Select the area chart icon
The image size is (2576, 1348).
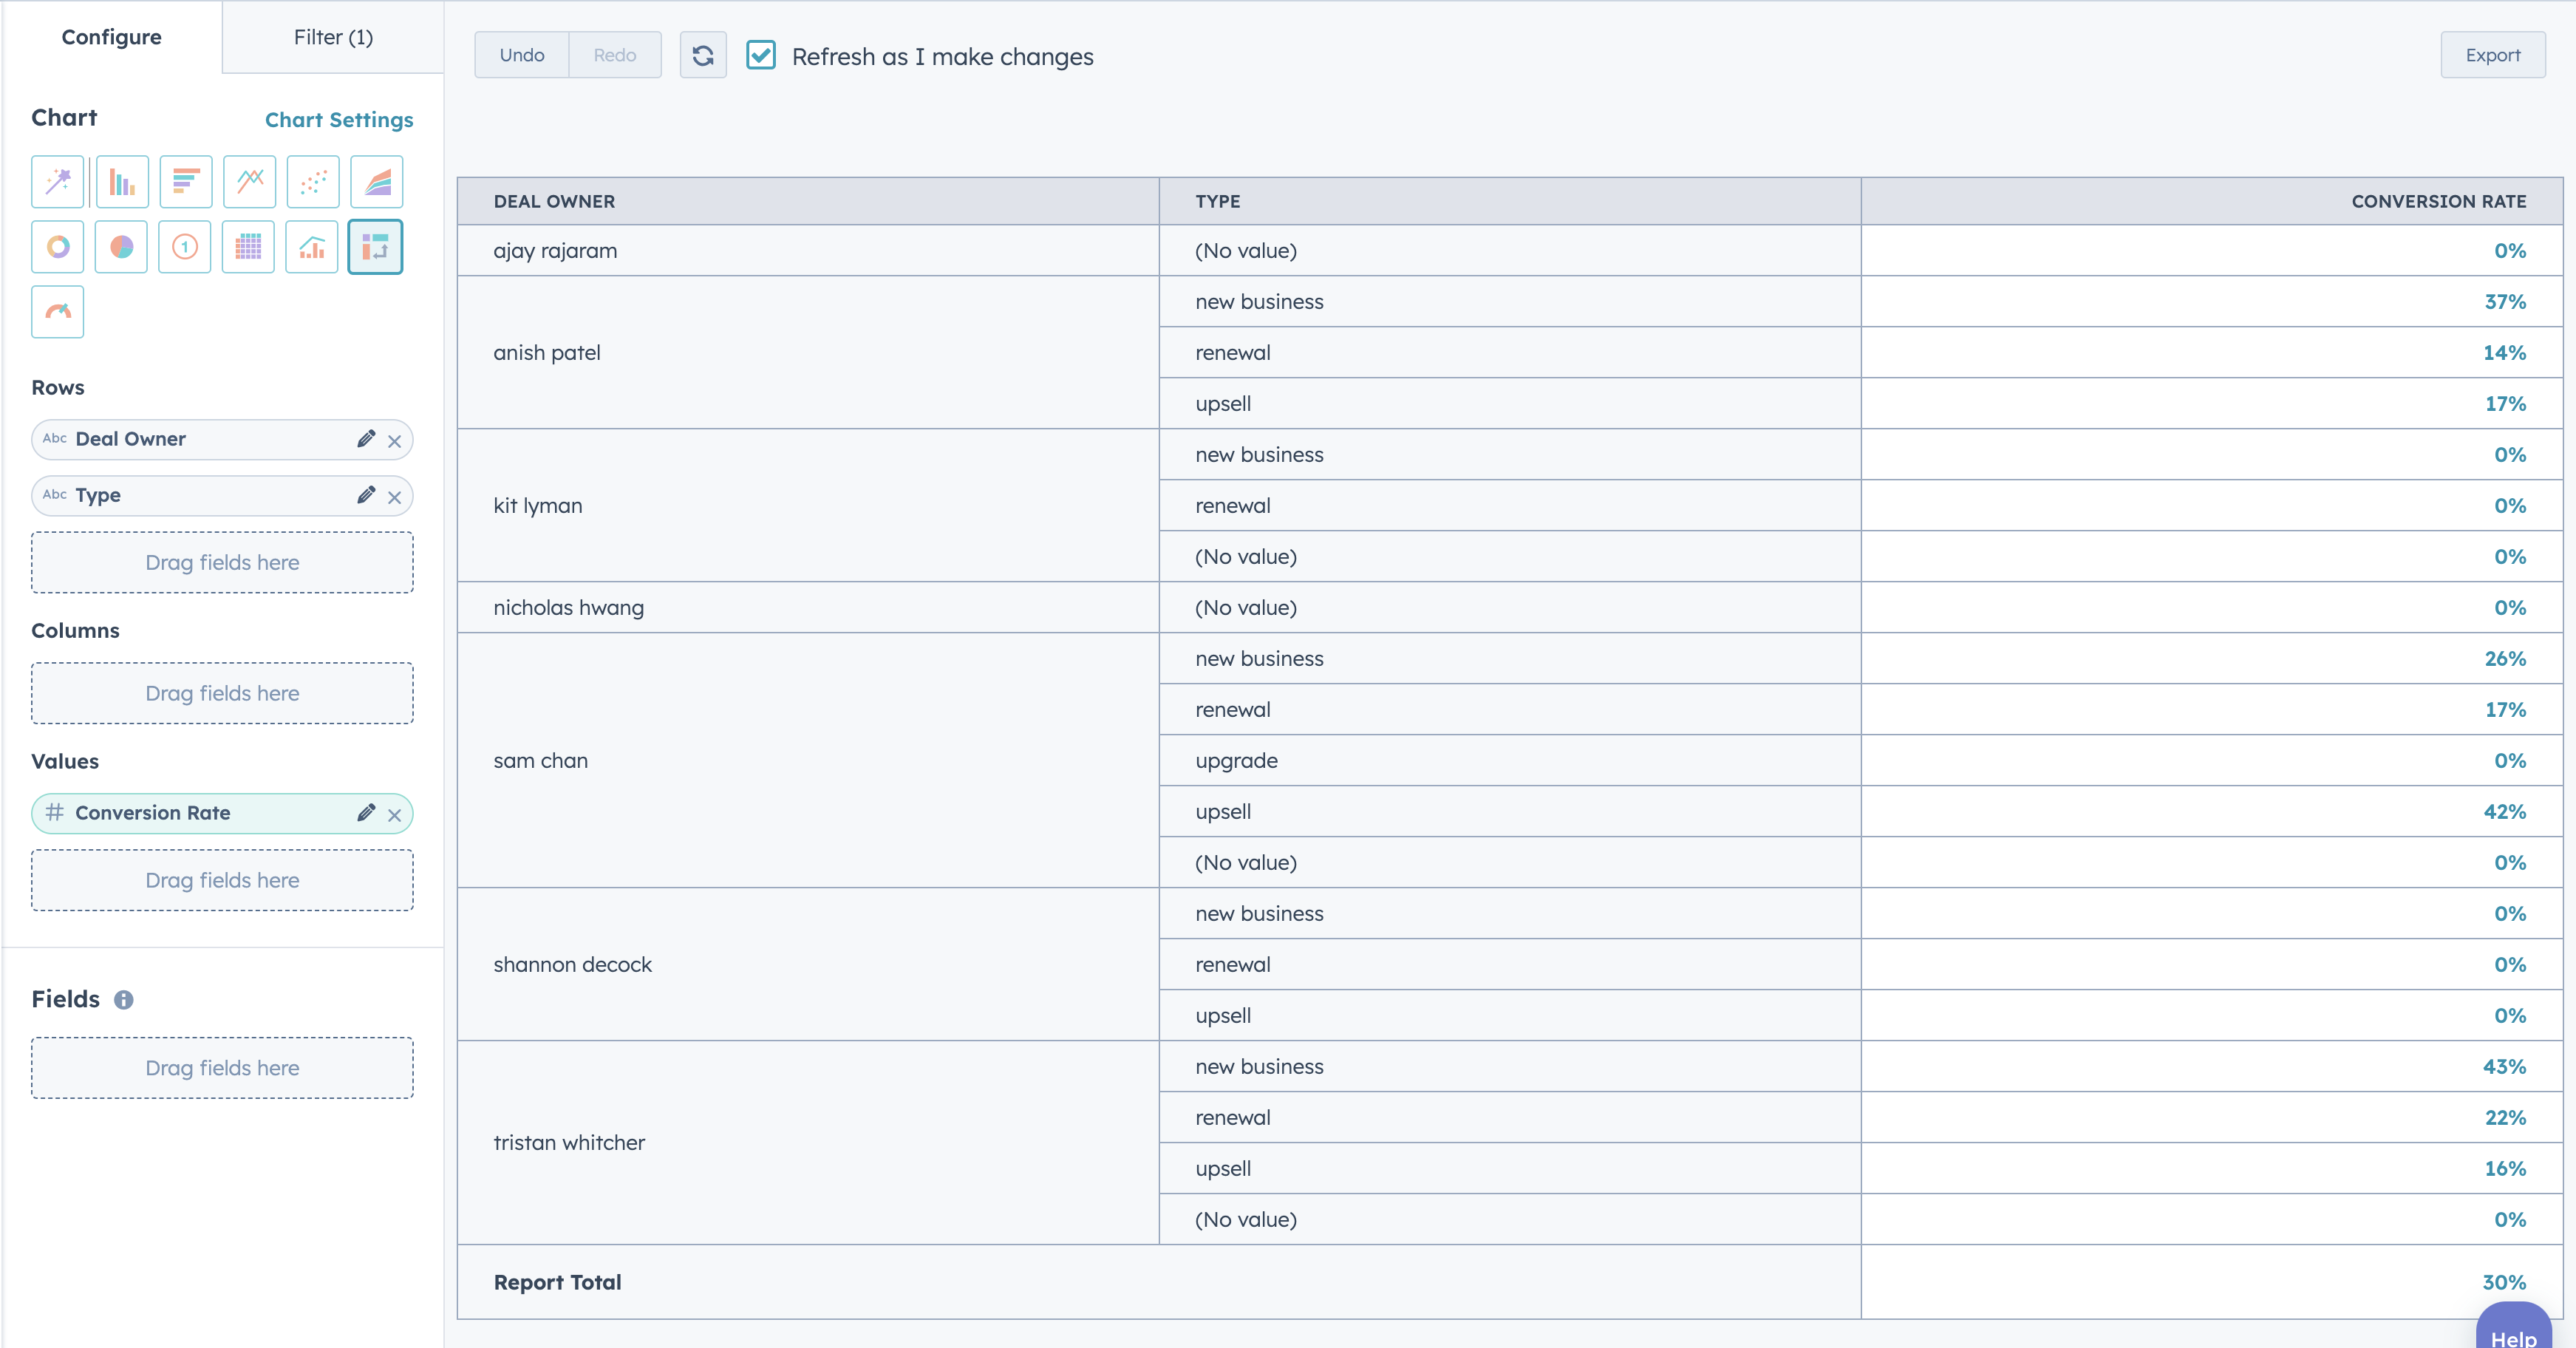tap(373, 183)
